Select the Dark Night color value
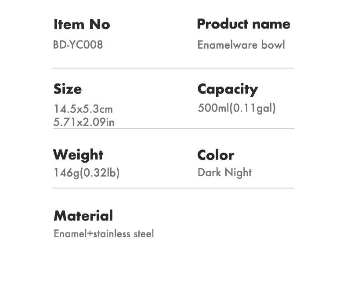 pyautogui.click(x=224, y=172)
